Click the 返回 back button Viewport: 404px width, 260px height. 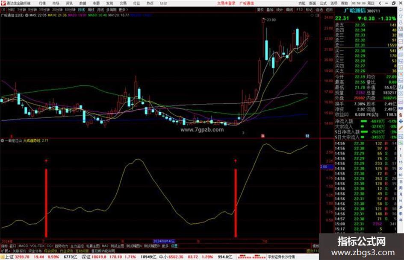pos(329,9)
